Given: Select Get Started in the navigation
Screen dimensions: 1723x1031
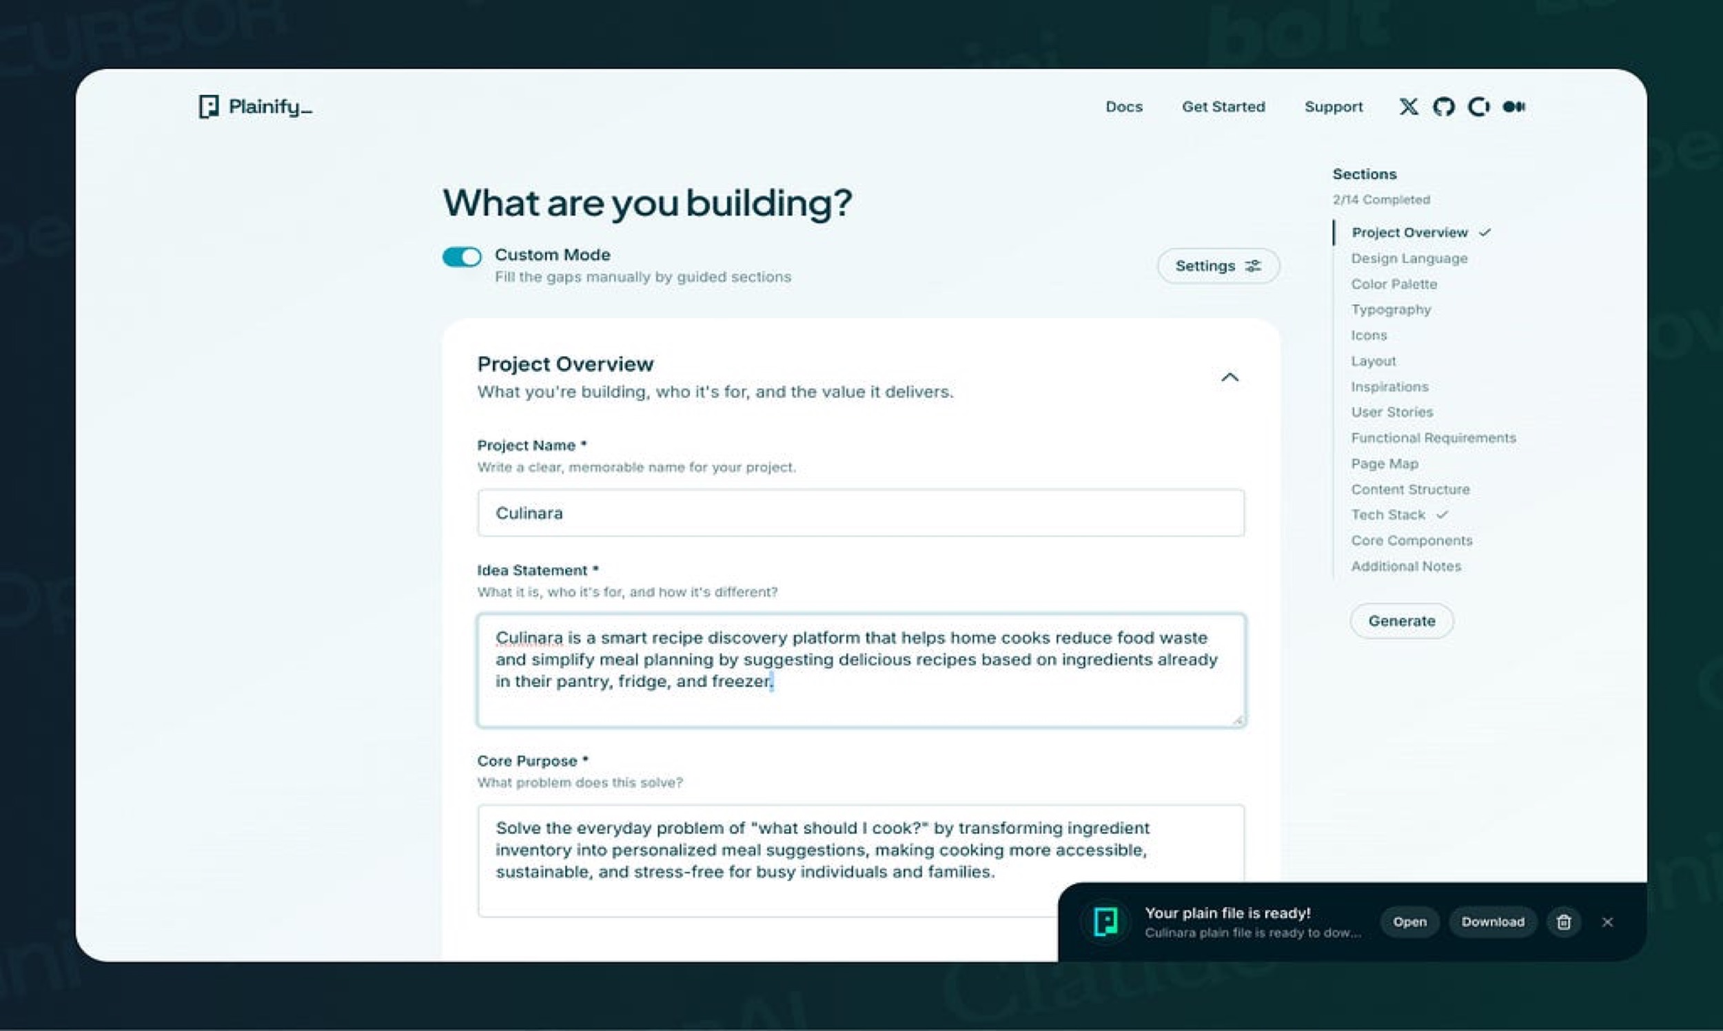Looking at the screenshot, I should 1224,106.
